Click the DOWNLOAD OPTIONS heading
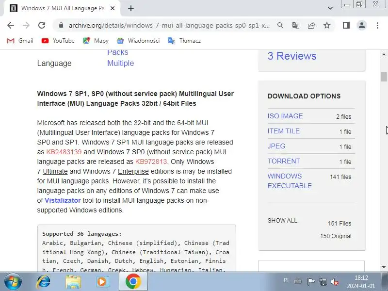388x291 pixels. [x=304, y=96]
